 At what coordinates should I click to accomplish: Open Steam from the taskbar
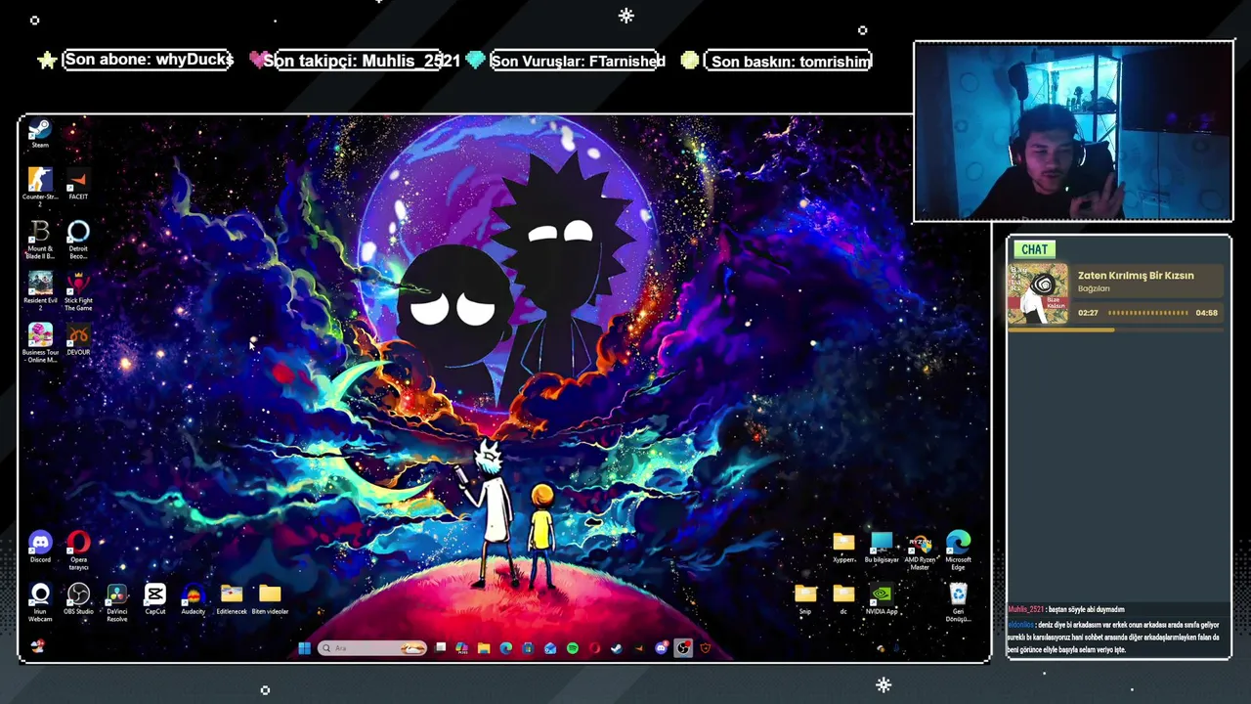pyautogui.click(x=616, y=648)
